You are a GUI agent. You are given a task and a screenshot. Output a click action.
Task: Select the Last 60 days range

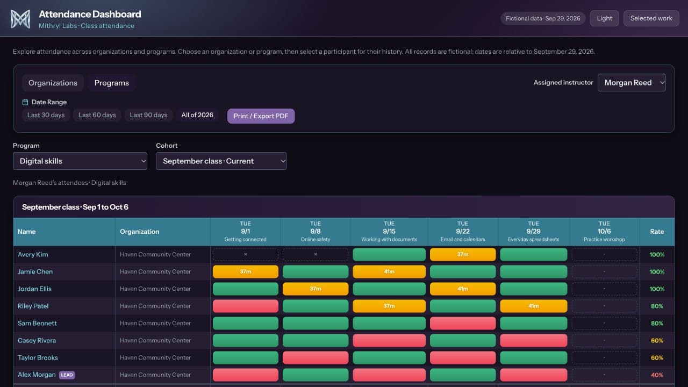click(x=97, y=115)
